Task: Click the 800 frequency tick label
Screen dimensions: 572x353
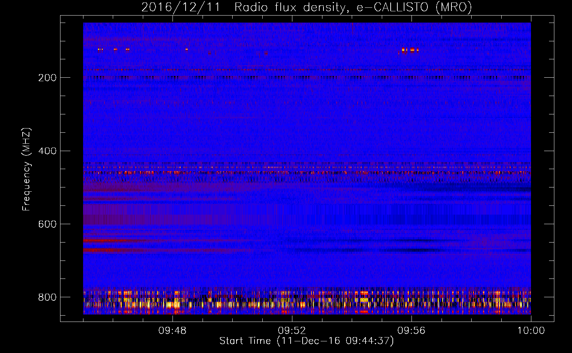Action: [47, 297]
